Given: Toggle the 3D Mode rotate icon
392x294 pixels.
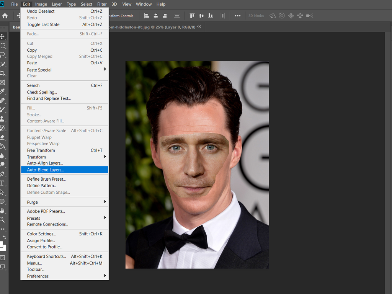Looking at the screenshot, I should tap(273, 16).
